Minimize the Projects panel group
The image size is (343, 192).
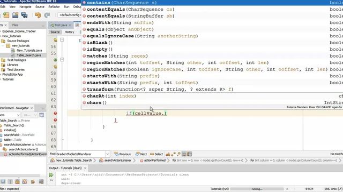[x=43, y=26]
